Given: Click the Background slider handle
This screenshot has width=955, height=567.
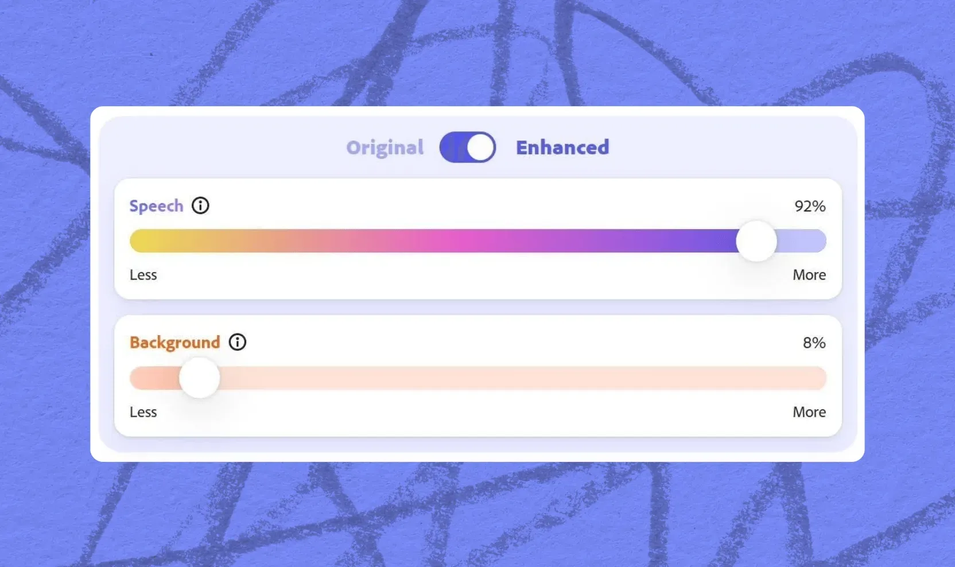Looking at the screenshot, I should click(x=200, y=378).
